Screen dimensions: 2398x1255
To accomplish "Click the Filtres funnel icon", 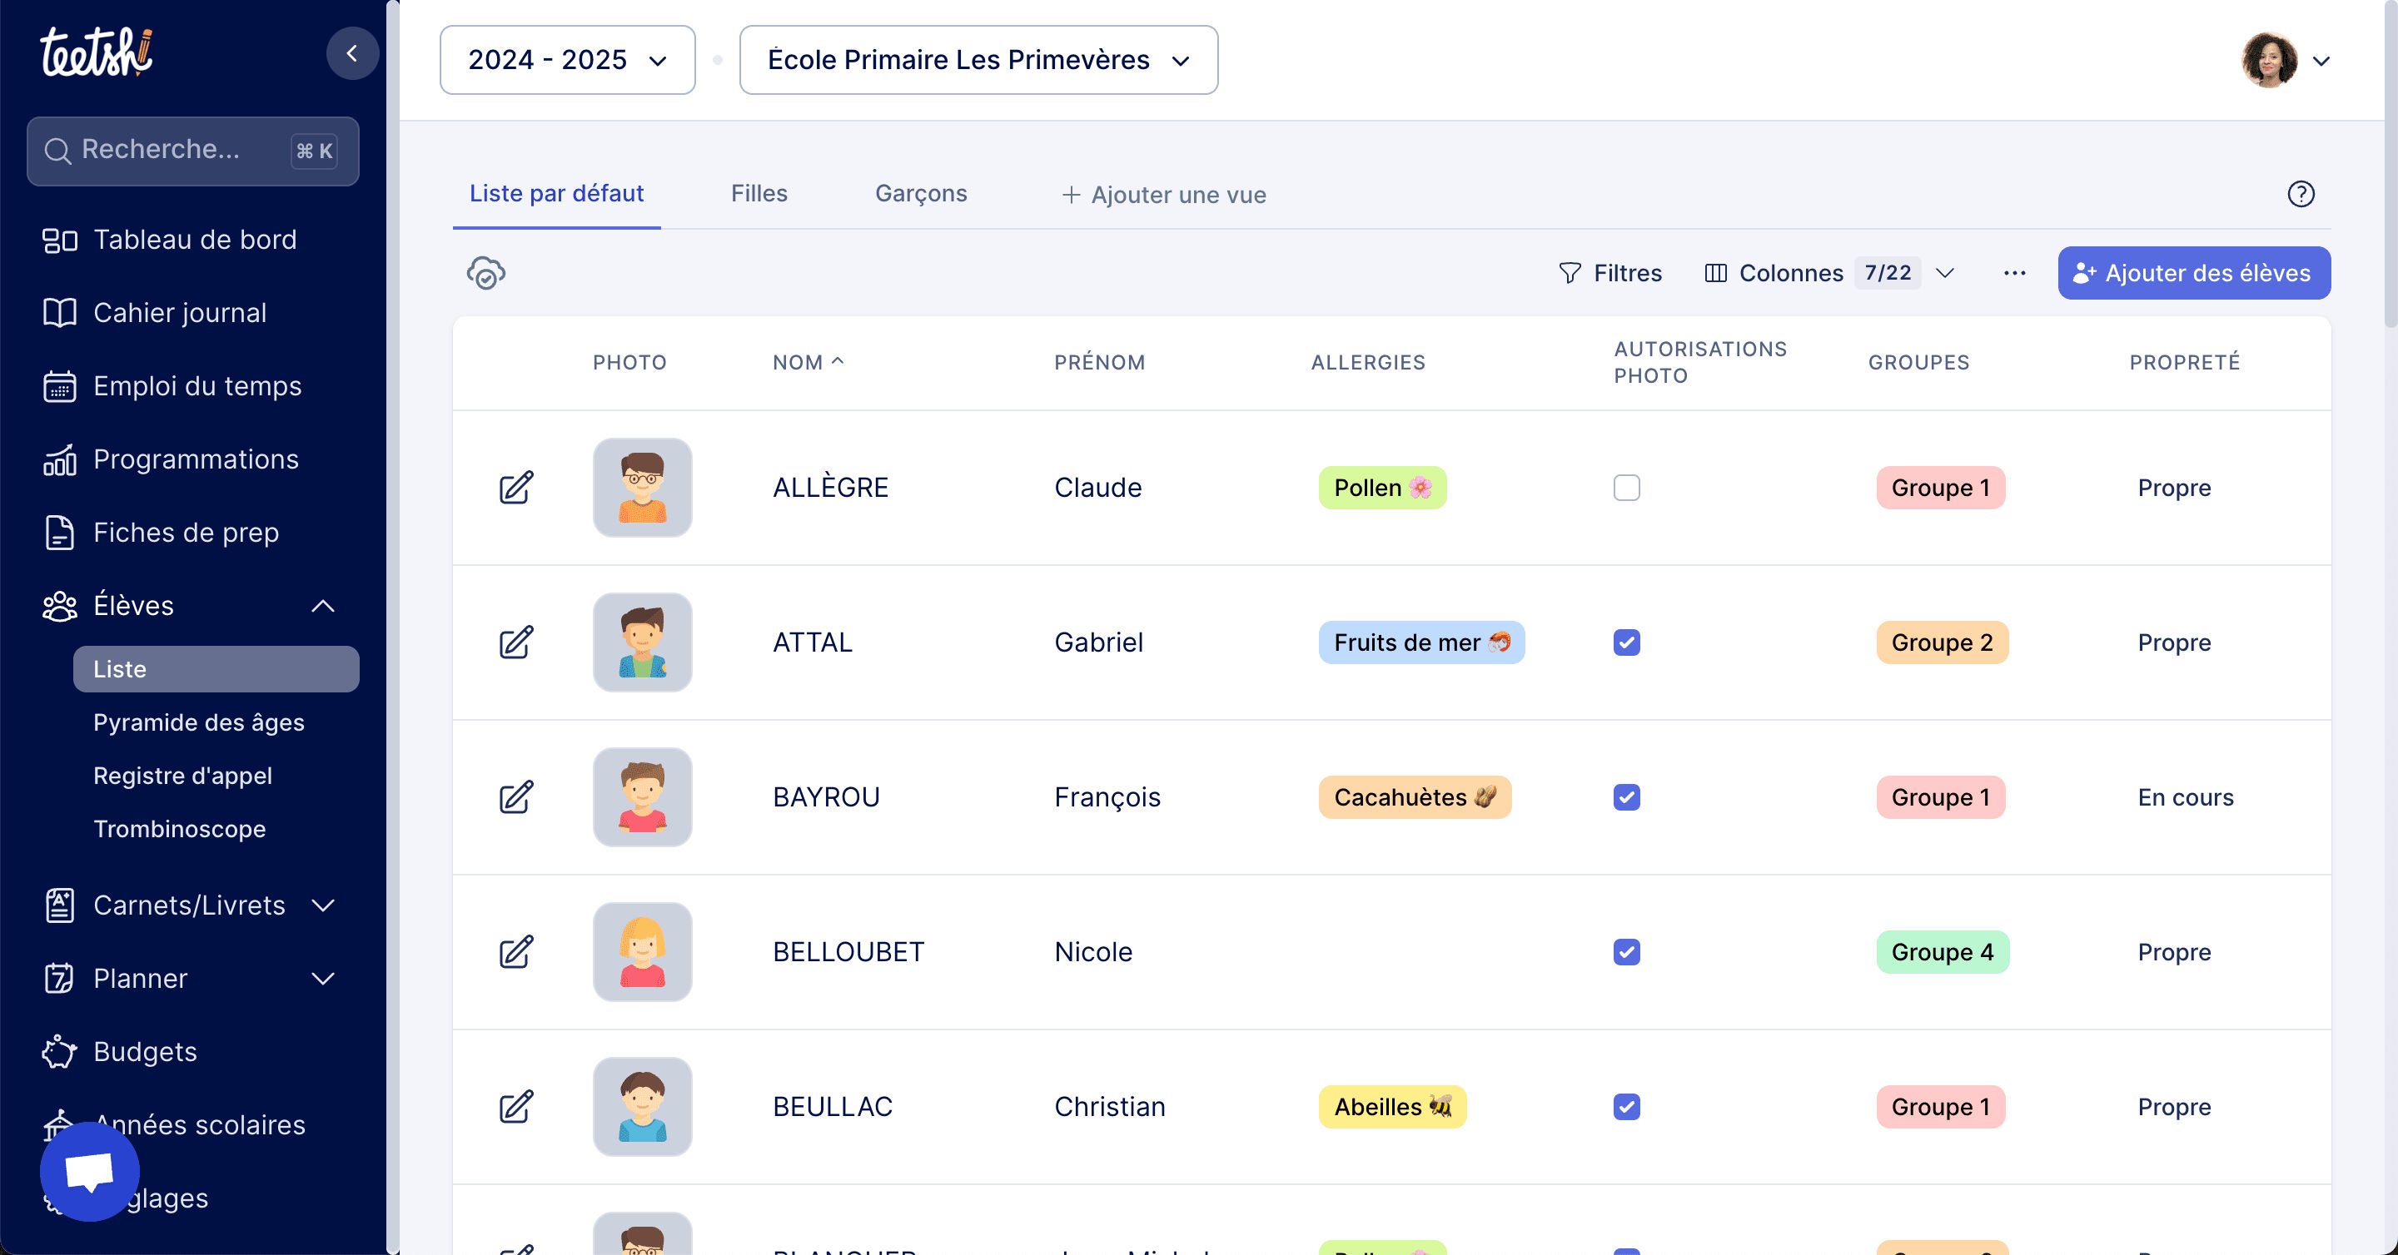I will pyautogui.click(x=1570, y=274).
